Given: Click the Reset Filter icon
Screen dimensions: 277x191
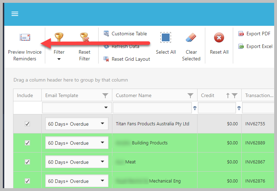Looking at the screenshot, I should pyautogui.click(x=84, y=37).
